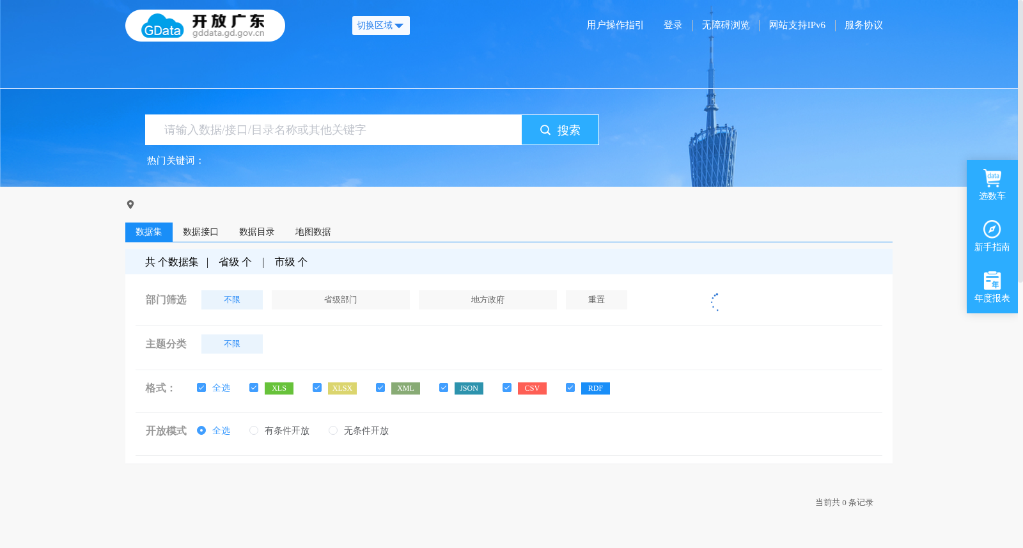This screenshot has width=1023, height=548.
Task: Uncheck the RDF format checkbox
Action: point(570,388)
